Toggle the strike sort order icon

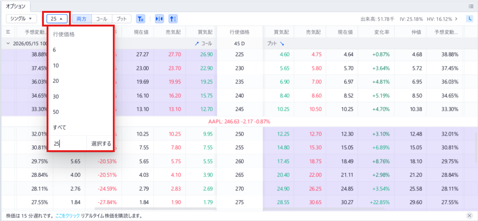tap(173, 19)
